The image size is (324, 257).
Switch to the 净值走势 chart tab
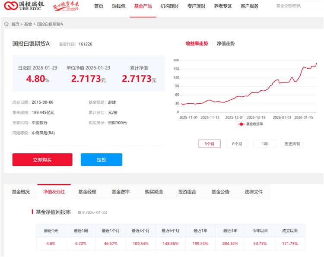coord(226,44)
